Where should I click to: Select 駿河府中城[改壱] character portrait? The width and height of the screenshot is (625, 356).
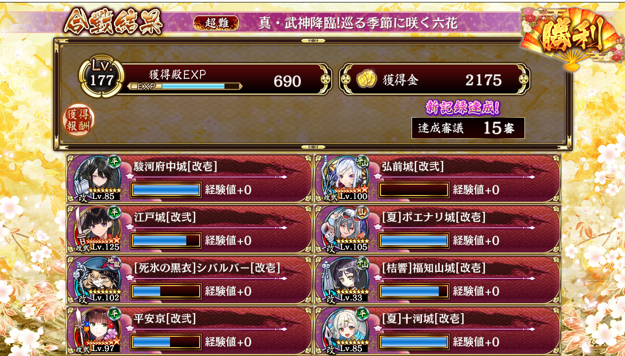[x=97, y=177]
